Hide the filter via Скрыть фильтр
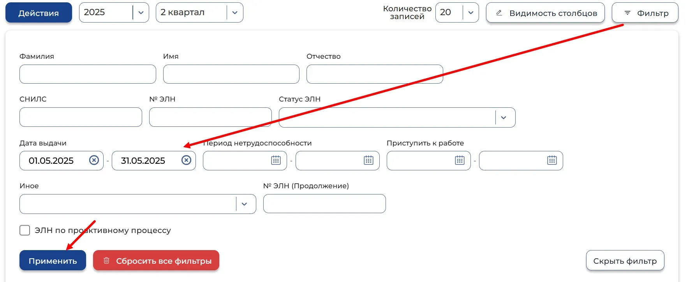687x282 pixels. 625,261
